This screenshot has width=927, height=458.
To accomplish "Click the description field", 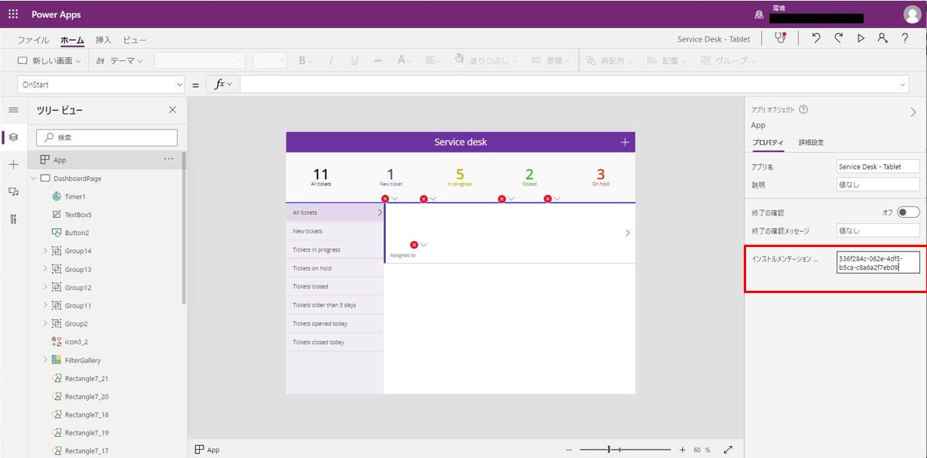I will tap(878, 185).
